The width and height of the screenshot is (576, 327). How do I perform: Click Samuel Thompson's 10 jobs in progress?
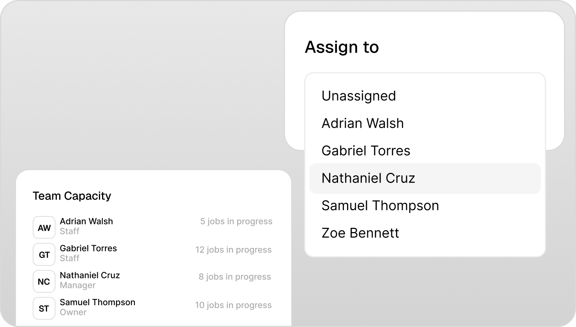[x=233, y=305]
